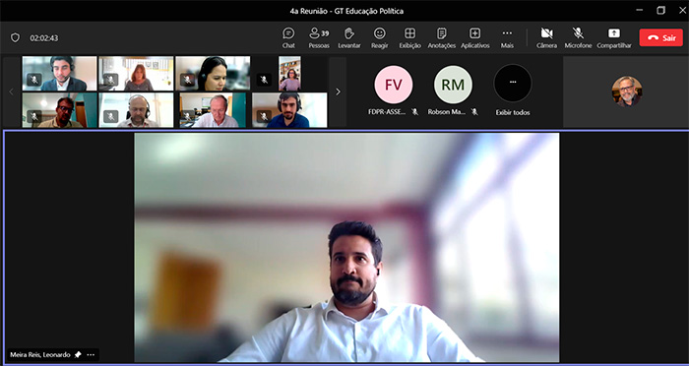This screenshot has width=689, height=366.
Task: Select the narrow video of woman by bookshelf
Action: (289, 74)
